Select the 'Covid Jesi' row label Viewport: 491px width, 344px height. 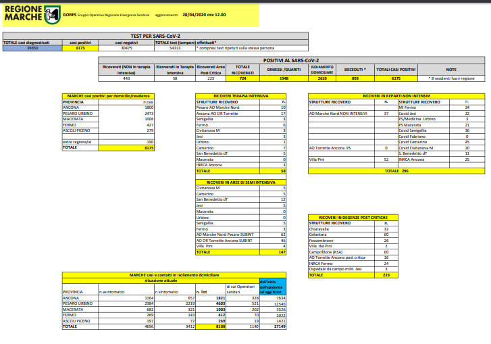407,114
